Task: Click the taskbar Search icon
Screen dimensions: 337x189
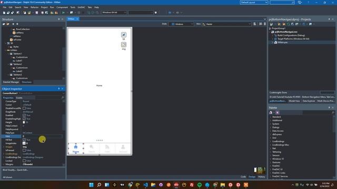Action: (99, 185)
